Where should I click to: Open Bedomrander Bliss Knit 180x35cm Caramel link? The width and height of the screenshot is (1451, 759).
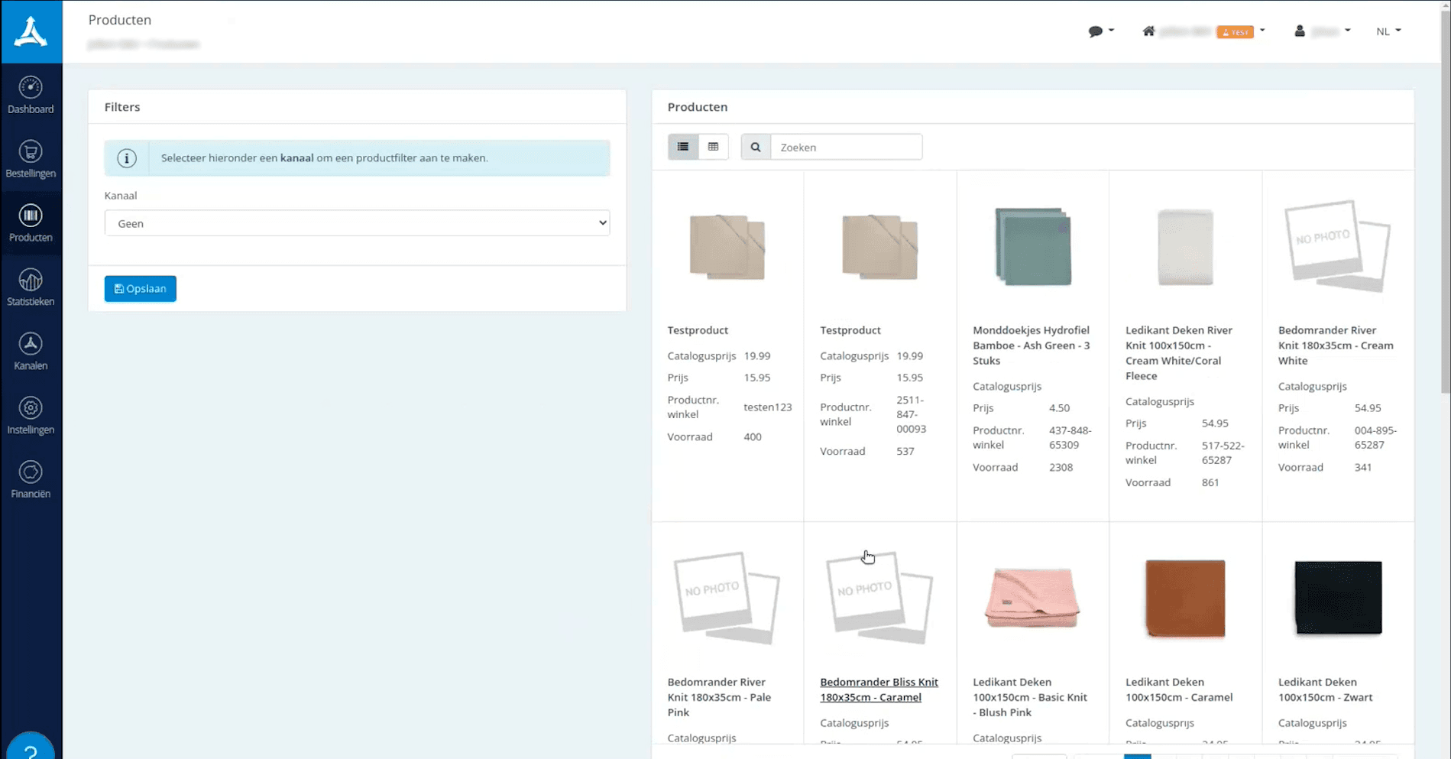[879, 689]
